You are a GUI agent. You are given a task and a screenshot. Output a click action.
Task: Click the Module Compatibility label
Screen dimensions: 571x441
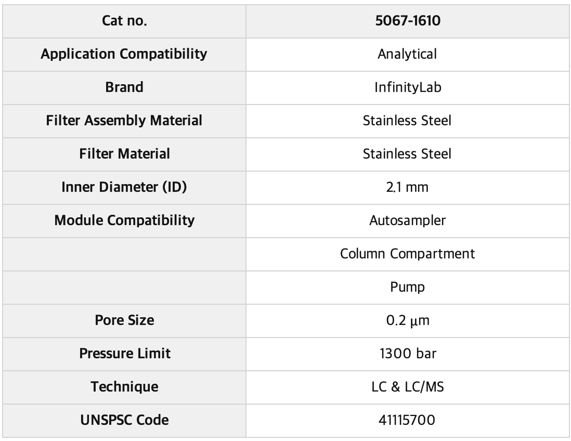pyautogui.click(x=124, y=220)
